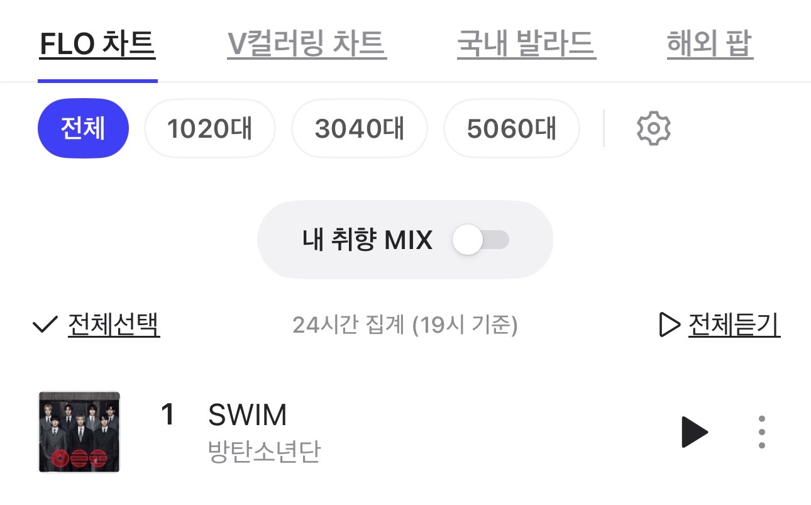811x505 pixels.
Task: Select the 전체 age filter chip
Action: click(x=83, y=128)
